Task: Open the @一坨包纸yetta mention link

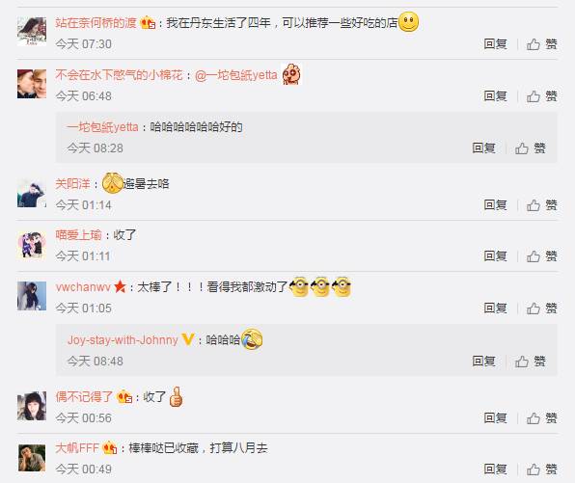Action: [236, 75]
